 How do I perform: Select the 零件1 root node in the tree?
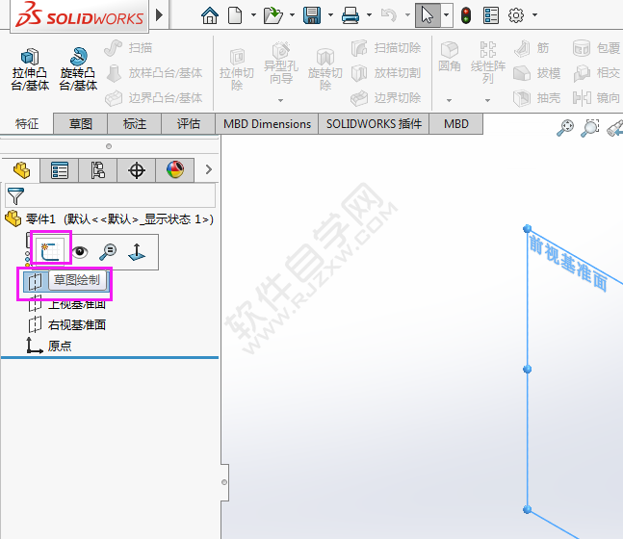[x=110, y=218]
